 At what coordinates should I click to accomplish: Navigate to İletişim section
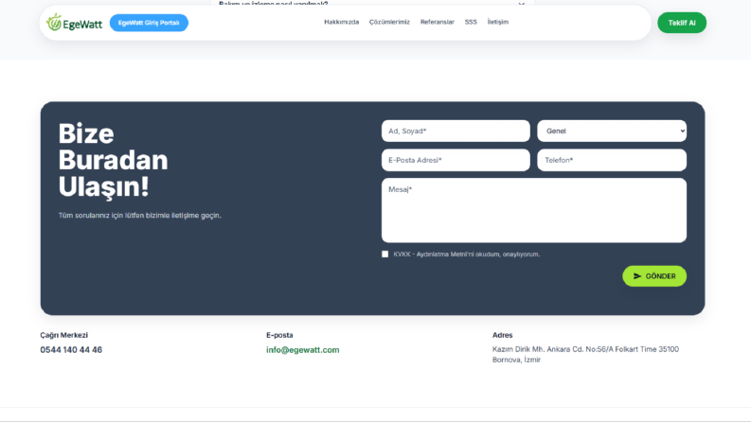point(497,22)
